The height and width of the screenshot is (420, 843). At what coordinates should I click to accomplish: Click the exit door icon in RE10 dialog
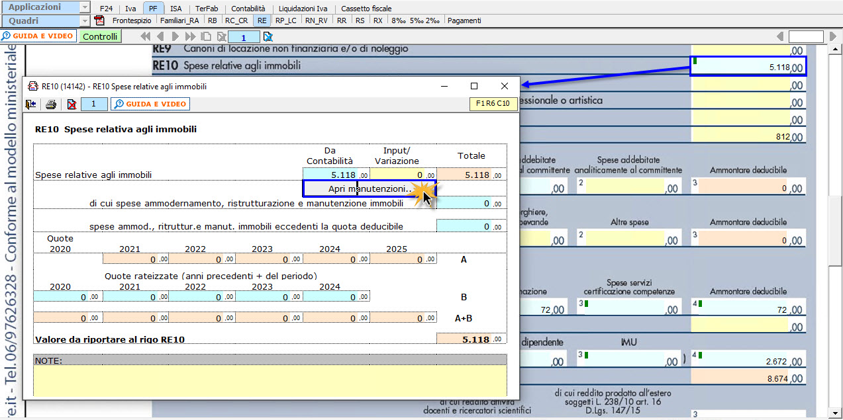pyautogui.click(x=31, y=105)
